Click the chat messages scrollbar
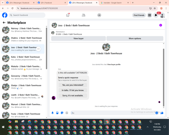The height and width of the screenshot is (135, 169). point(164,78)
